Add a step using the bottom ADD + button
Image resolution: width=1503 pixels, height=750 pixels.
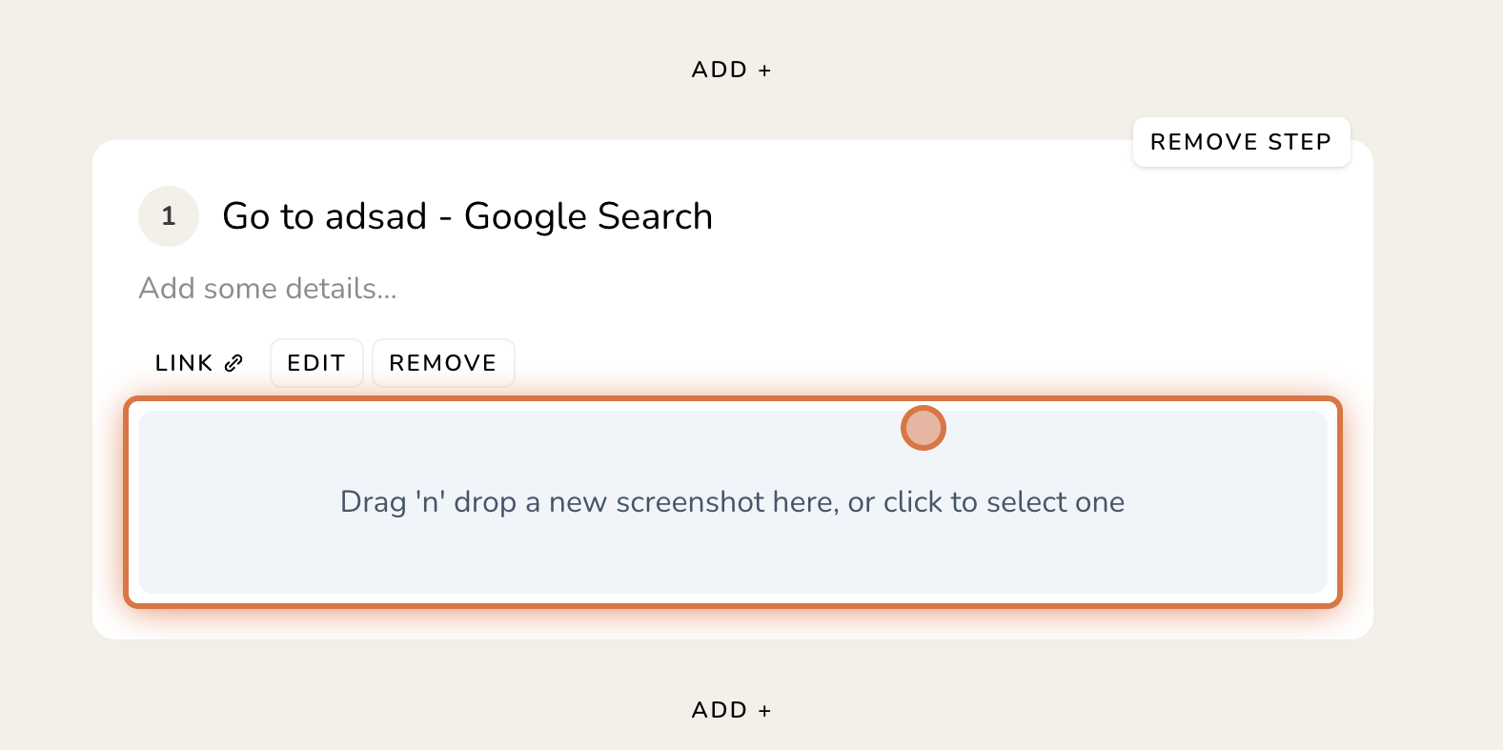point(731,710)
